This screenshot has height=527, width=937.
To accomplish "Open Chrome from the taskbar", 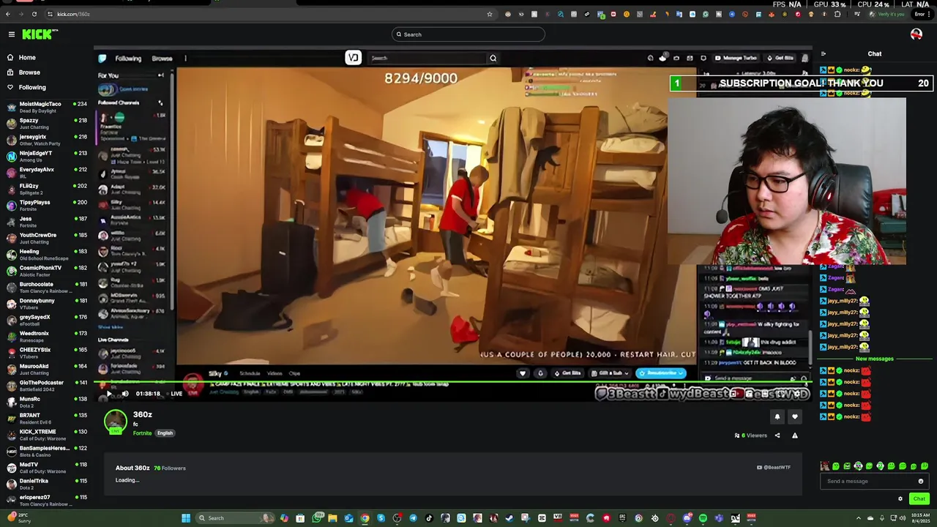I will pos(365,518).
